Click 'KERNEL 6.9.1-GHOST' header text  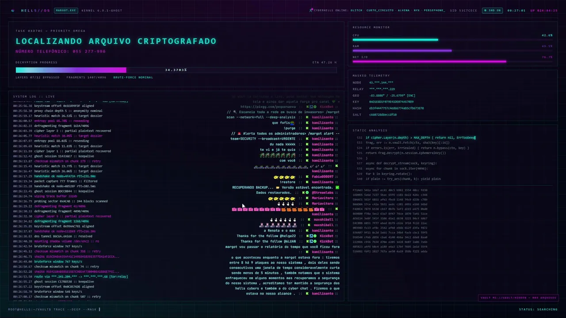click(101, 10)
